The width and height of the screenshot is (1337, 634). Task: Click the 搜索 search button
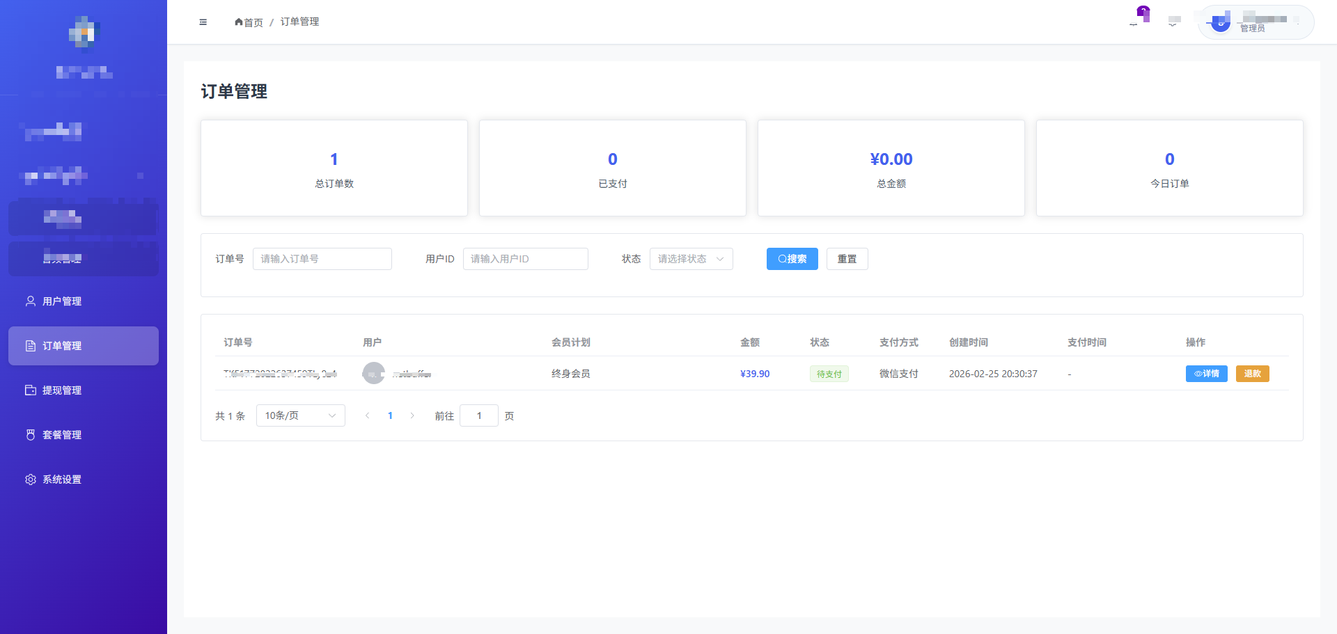(792, 258)
